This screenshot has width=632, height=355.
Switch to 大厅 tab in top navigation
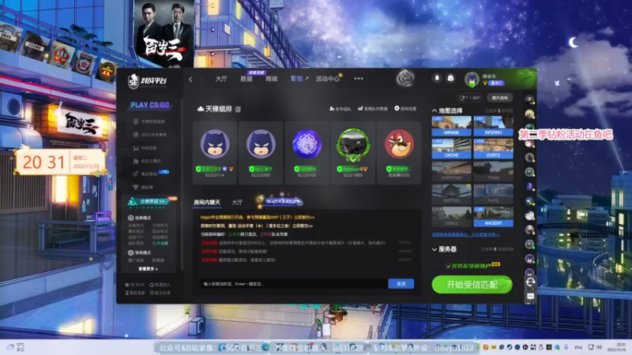pos(221,79)
